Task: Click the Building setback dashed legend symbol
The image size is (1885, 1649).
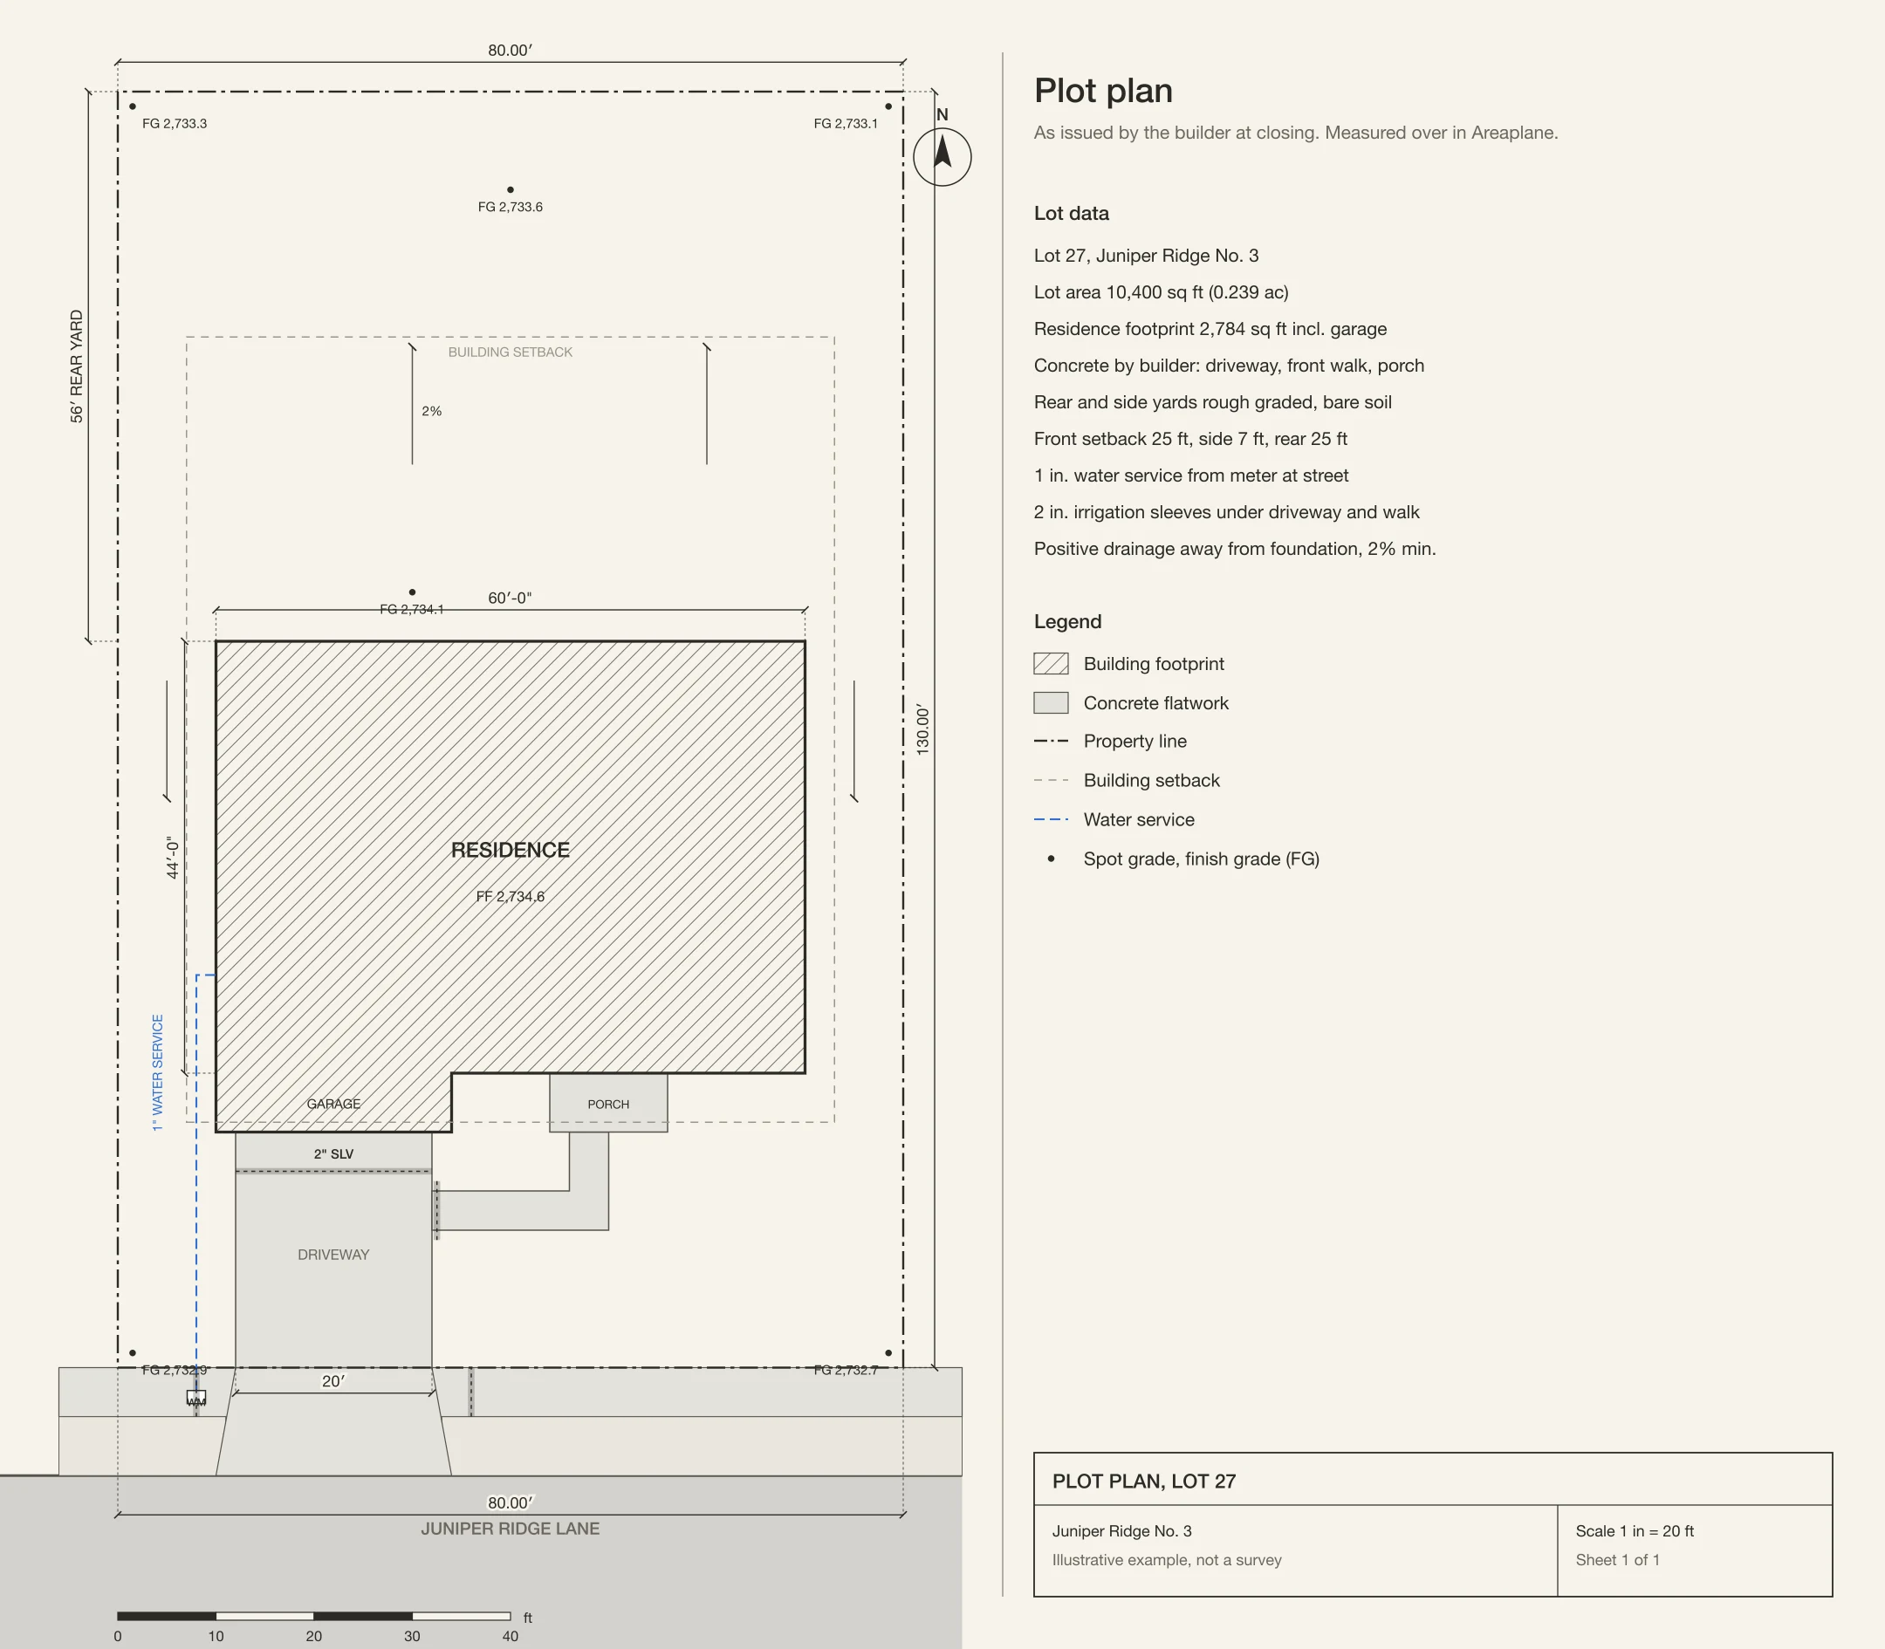Action: click(1051, 780)
